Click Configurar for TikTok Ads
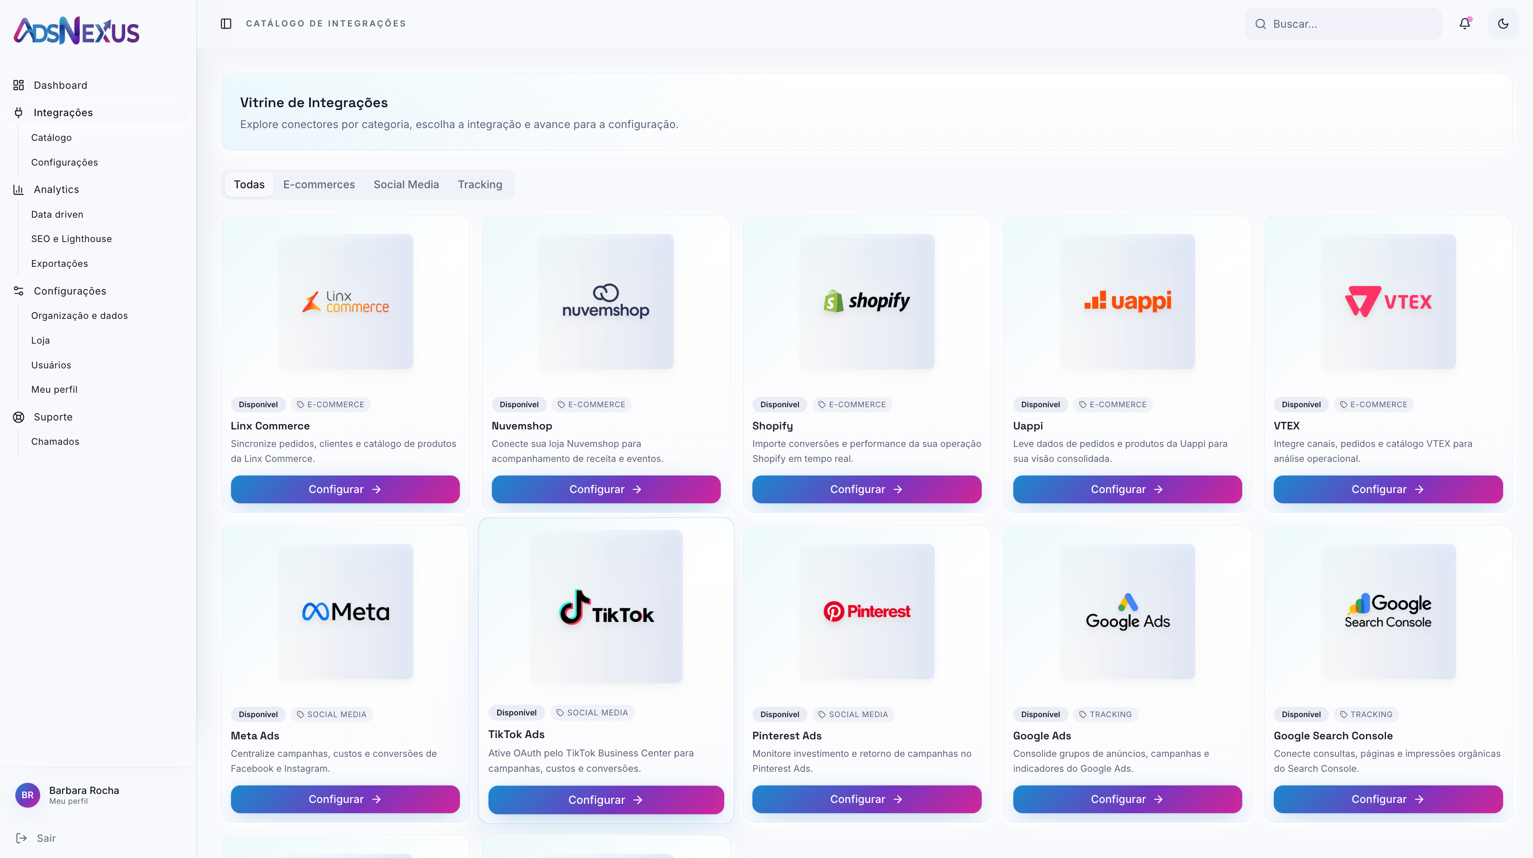Image resolution: width=1533 pixels, height=858 pixels. point(606,800)
